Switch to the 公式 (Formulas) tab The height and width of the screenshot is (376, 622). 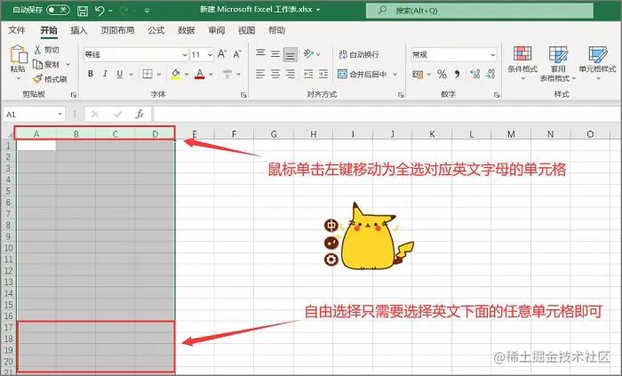click(155, 30)
